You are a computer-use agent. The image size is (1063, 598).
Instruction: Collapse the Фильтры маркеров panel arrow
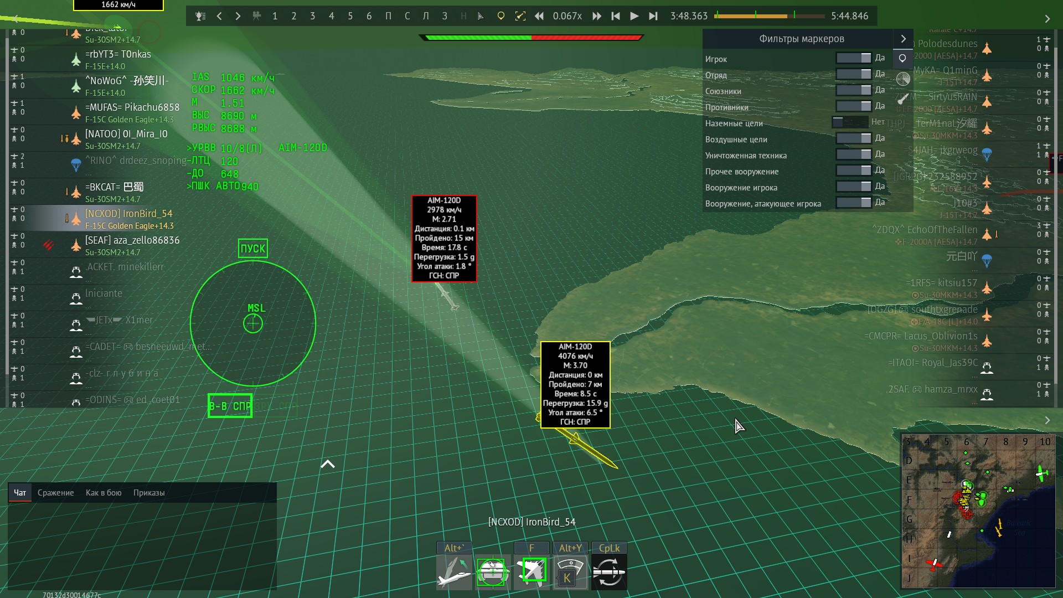(x=904, y=39)
